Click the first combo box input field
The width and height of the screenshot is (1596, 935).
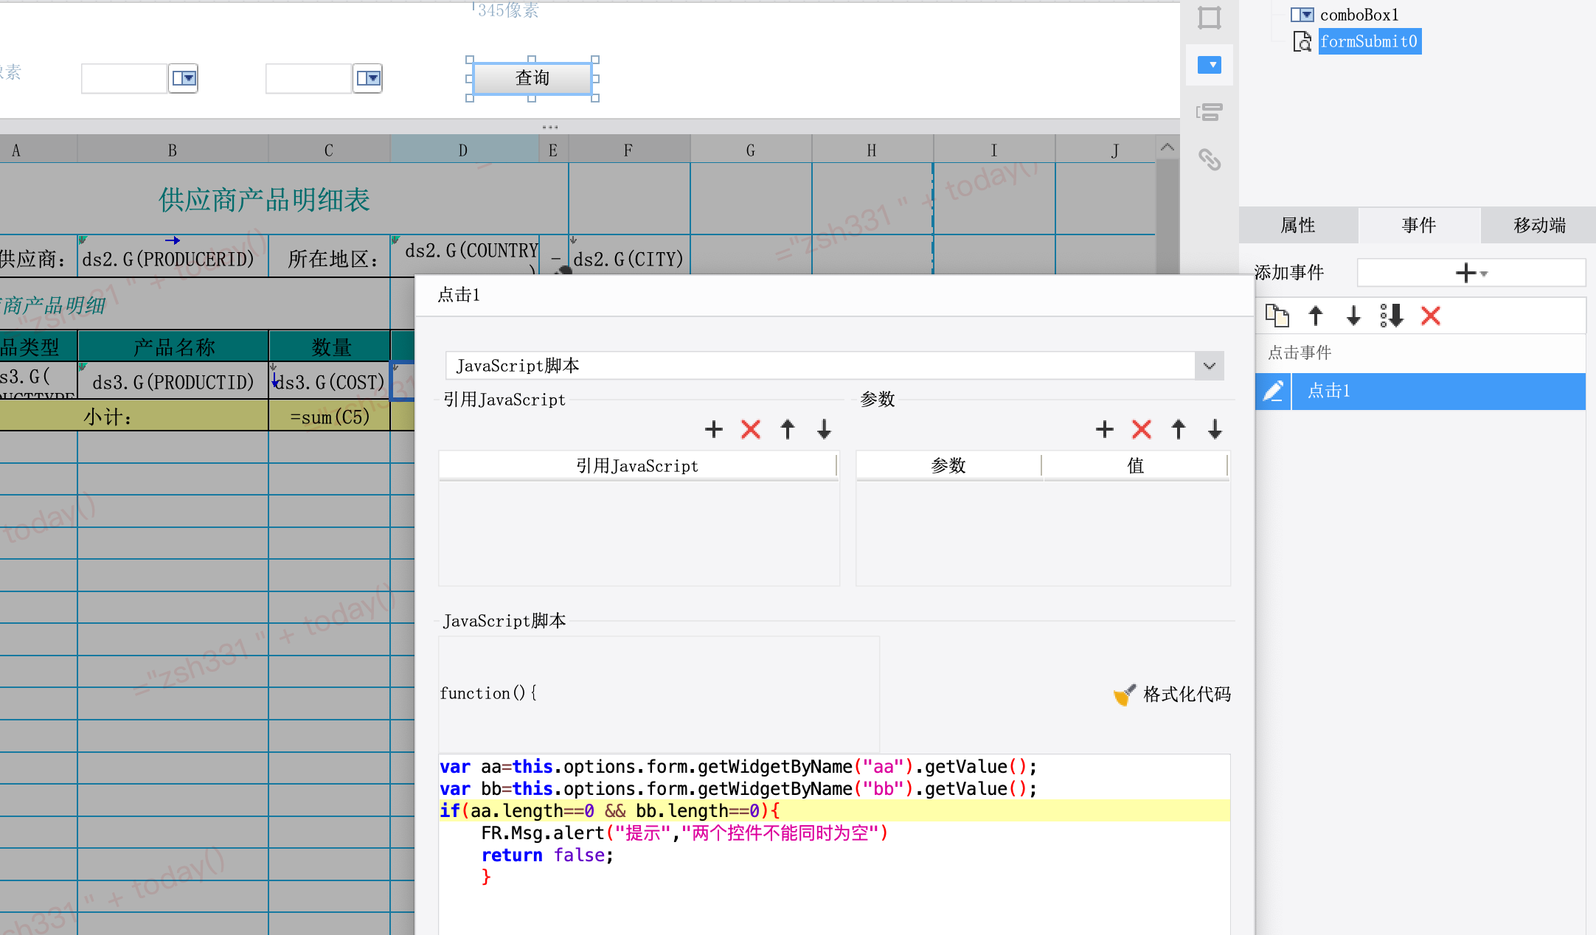pos(125,78)
